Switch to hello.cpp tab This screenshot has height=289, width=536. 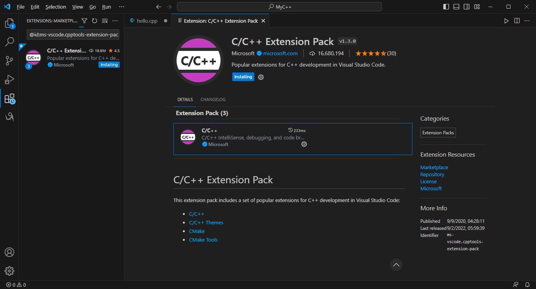pyautogui.click(x=148, y=21)
